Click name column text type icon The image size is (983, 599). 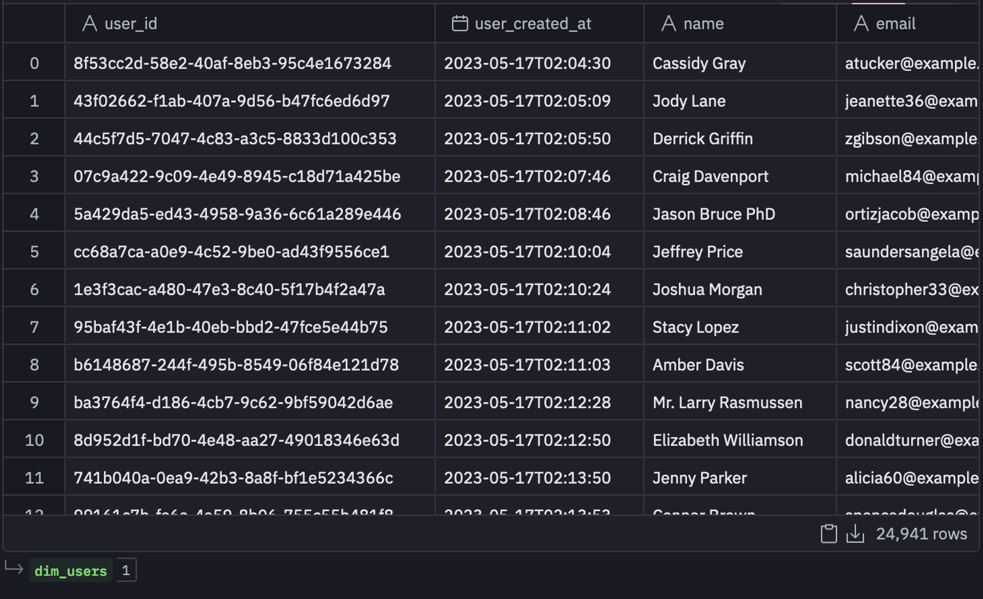[x=668, y=24]
